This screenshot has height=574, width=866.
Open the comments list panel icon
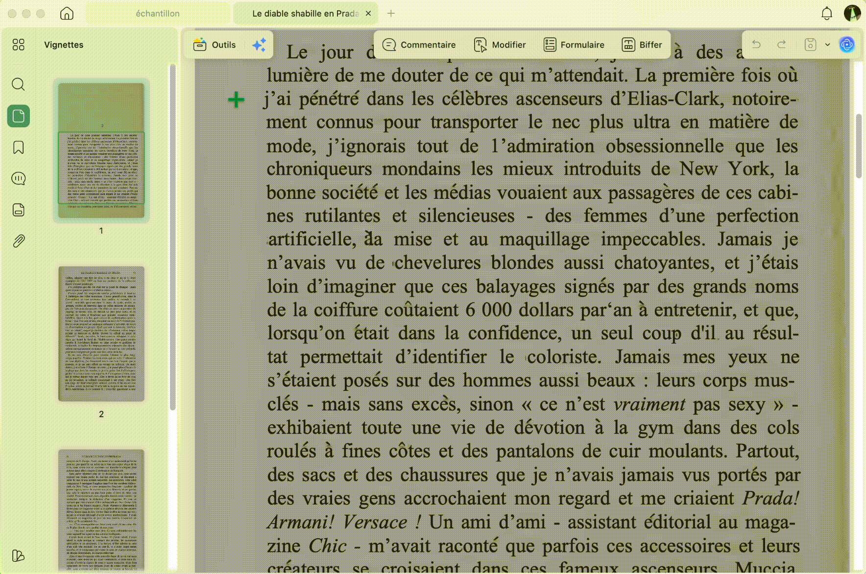coord(19,178)
